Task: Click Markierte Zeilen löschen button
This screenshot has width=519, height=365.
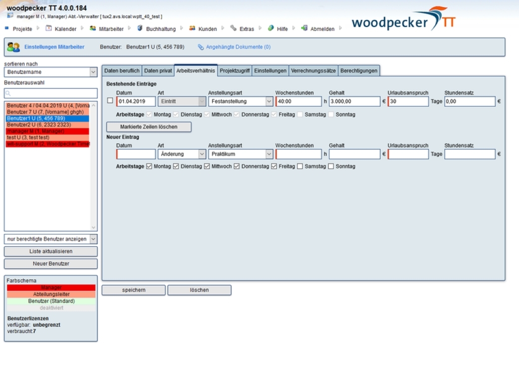Action: pos(149,127)
